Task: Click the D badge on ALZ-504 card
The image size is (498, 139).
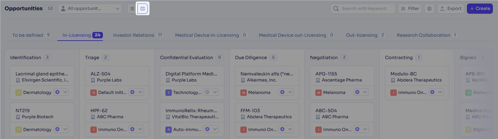Action: 94,93
